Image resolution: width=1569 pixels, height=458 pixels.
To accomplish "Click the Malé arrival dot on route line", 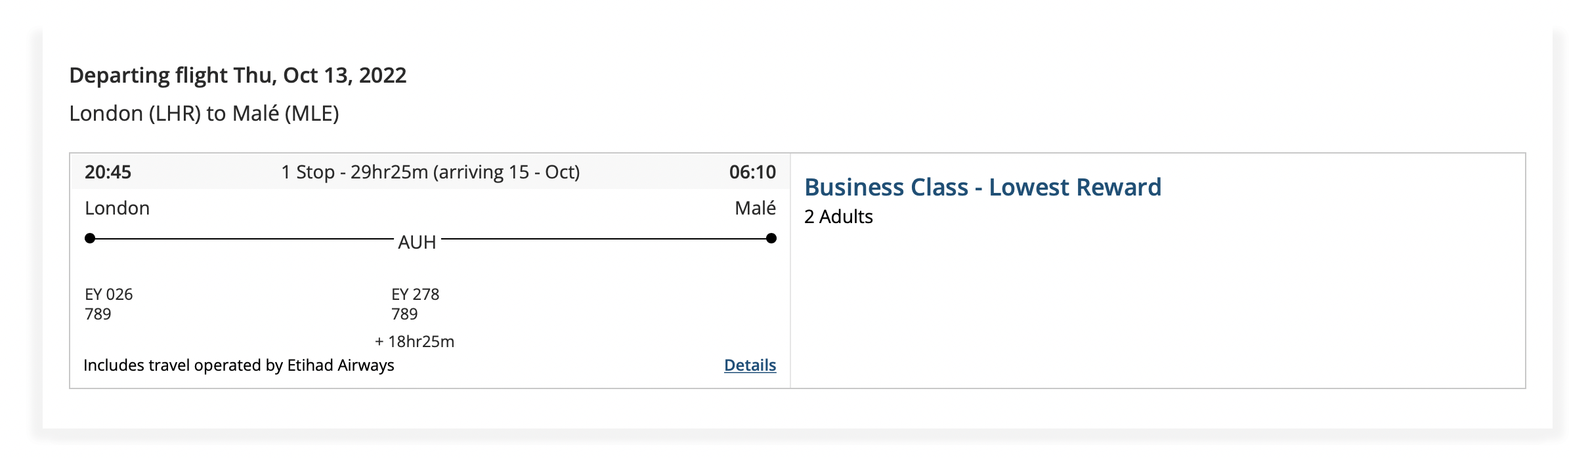I will pos(771,238).
